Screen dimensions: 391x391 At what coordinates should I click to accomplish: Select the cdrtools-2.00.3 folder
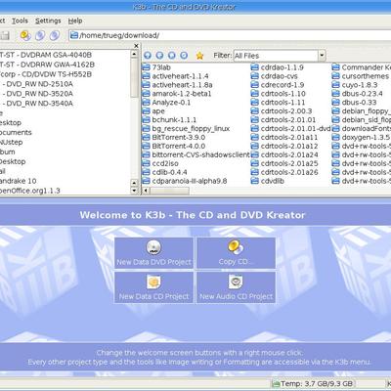click(282, 111)
